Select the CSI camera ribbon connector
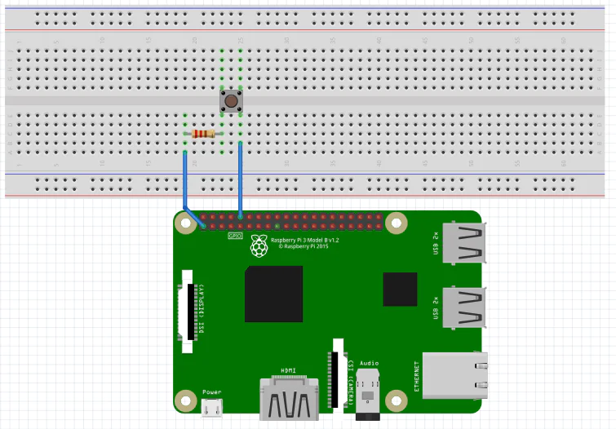 point(338,375)
